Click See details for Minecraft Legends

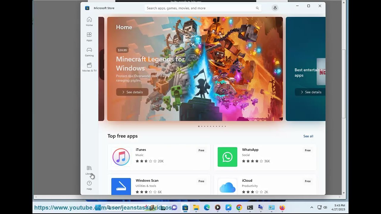pyautogui.click(x=132, y=92)
